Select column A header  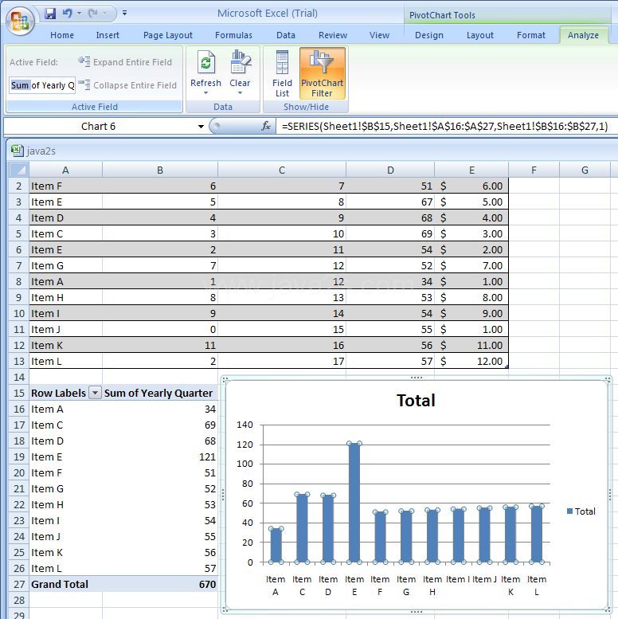(x=65, y=170)
